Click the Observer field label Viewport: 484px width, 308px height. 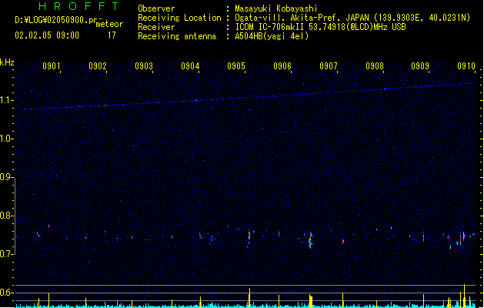coord(156,8)
